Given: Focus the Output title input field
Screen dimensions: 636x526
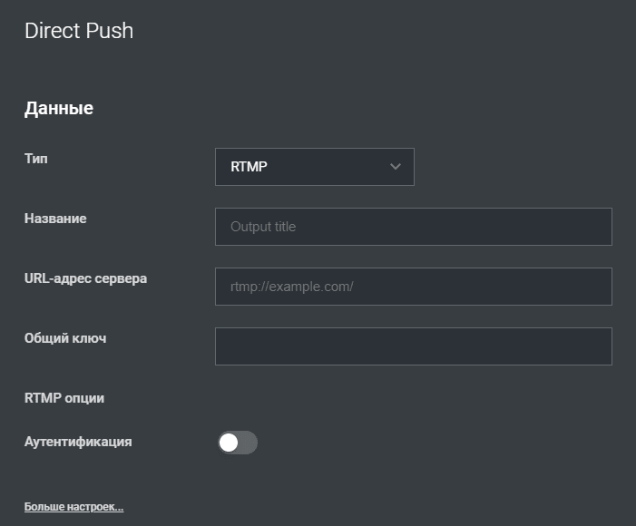Looking at the screenshot, I should click(414, 227).
